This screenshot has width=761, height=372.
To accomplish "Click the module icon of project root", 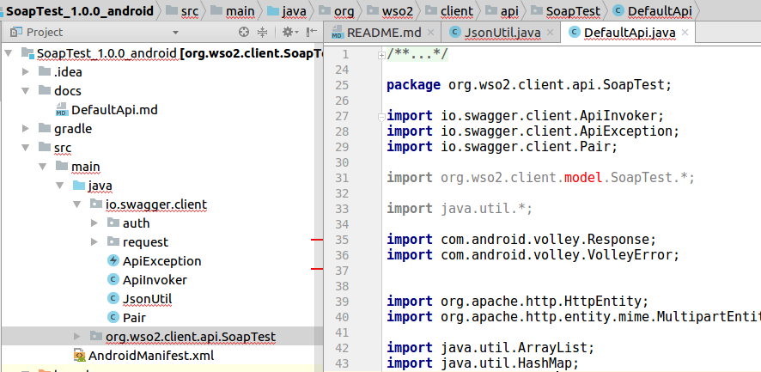I will click(27, 52).
